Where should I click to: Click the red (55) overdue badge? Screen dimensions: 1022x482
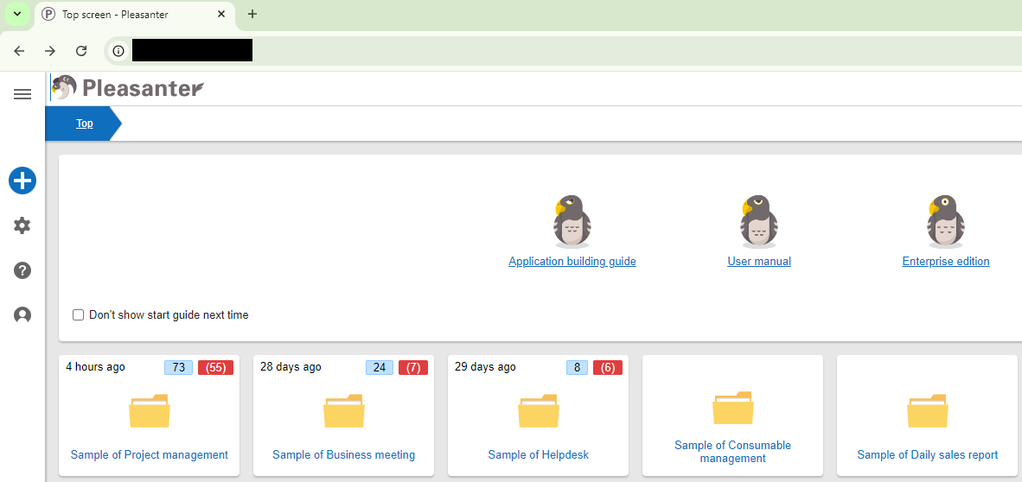tap(216, 368)
